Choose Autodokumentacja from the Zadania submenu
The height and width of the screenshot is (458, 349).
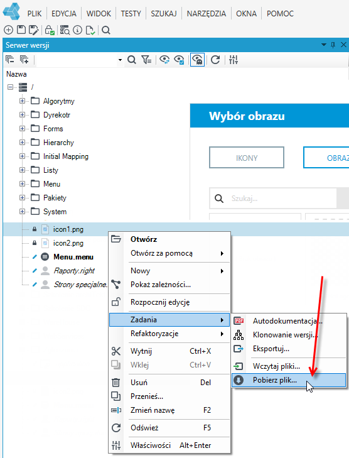click(289, 321)
